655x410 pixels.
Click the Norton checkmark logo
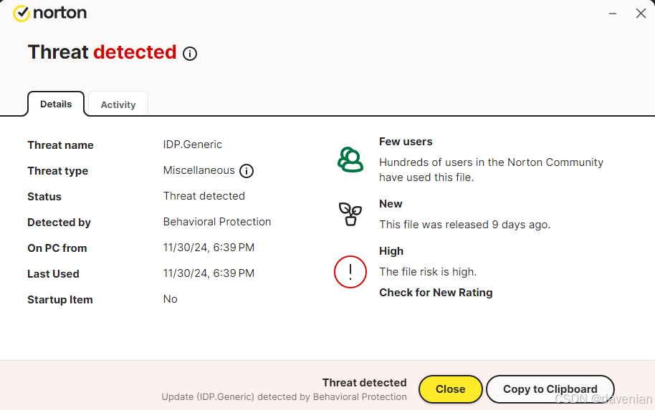[21, 13]
